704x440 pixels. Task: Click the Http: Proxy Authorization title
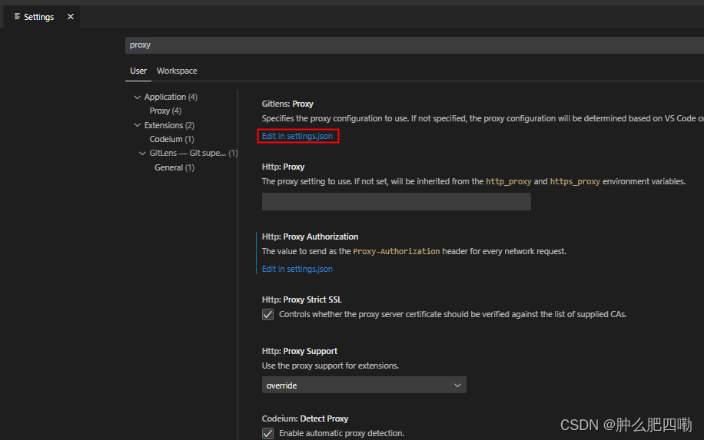click(310, 237)
